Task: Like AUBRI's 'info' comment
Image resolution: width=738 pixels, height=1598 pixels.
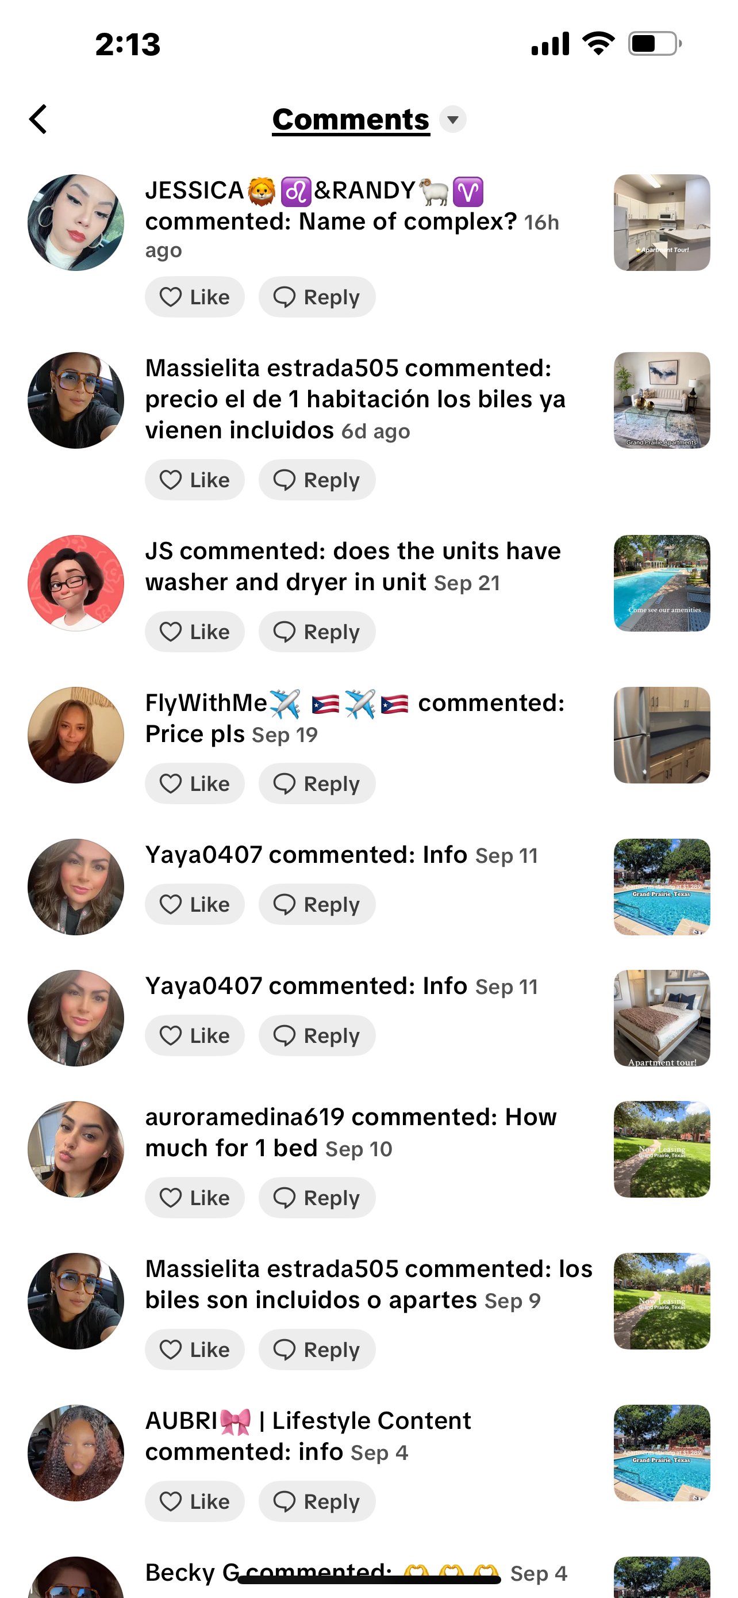Action: coord(195,1501)
